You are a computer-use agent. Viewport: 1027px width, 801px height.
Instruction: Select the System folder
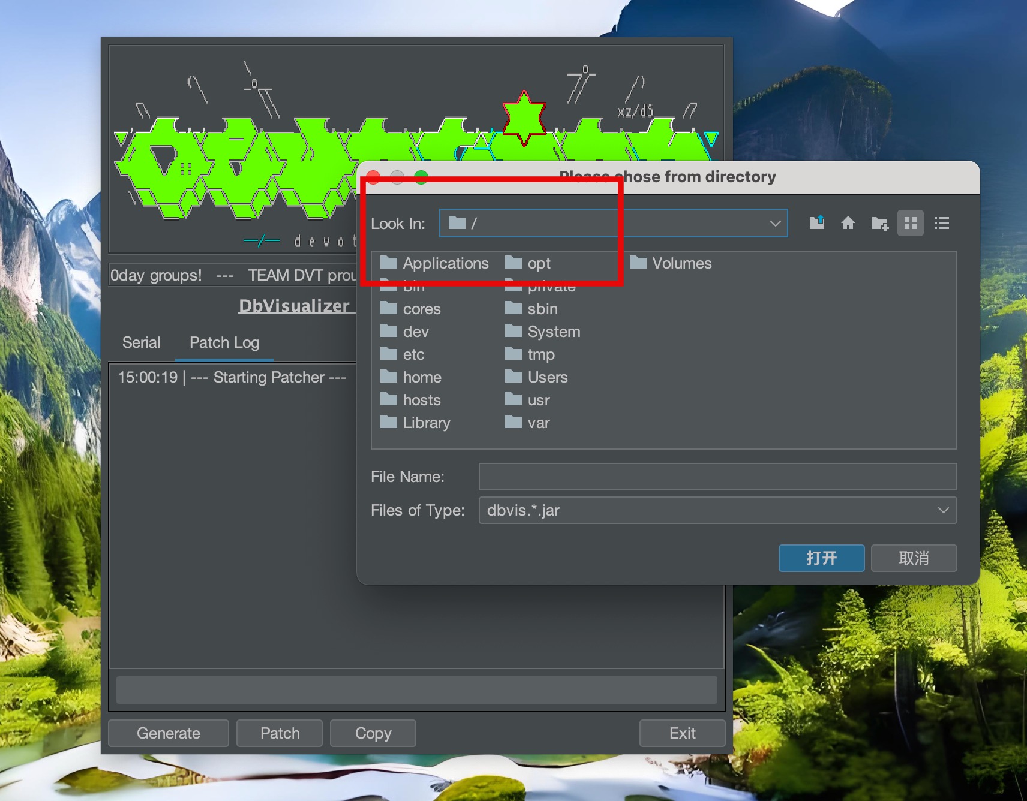553,332
